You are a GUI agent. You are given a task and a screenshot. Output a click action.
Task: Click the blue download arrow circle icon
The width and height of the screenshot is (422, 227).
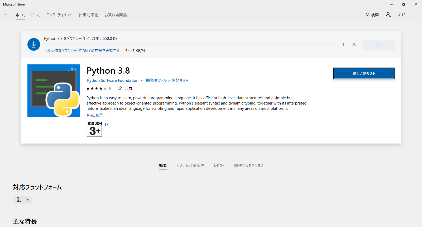34,44
